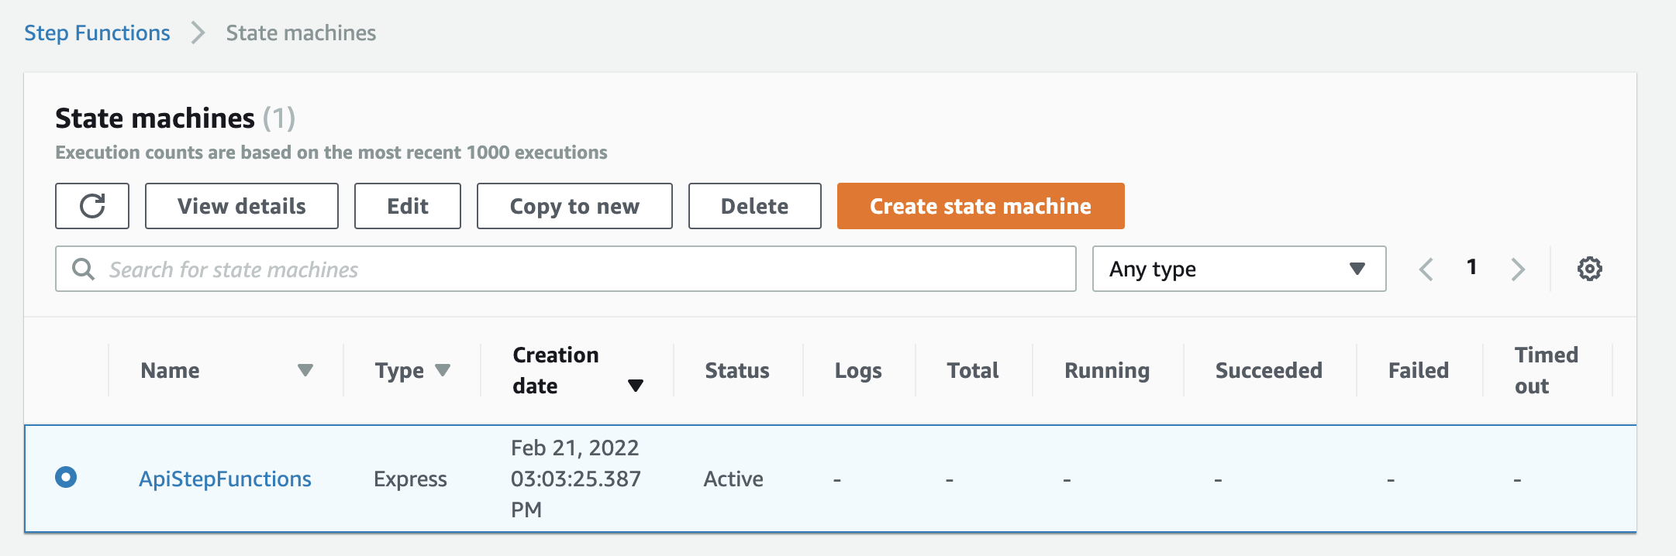Click page number 1
The width and height of the screenshot is (1676, 556).
[1471, 267]
